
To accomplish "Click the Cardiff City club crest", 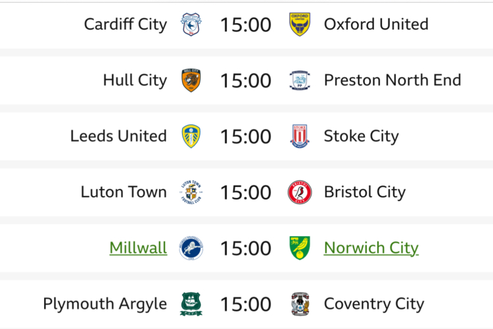I will pos(191,24).
